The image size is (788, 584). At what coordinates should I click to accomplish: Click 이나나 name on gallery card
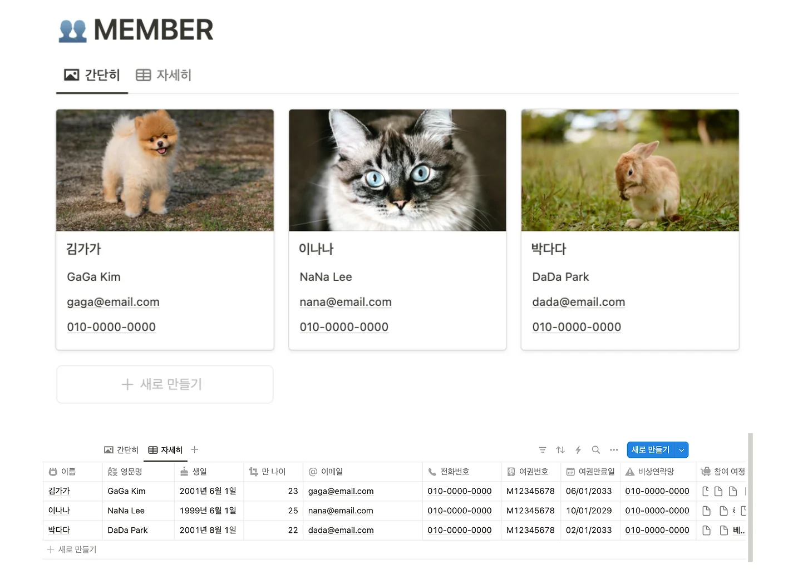click(x=316, y=249)
